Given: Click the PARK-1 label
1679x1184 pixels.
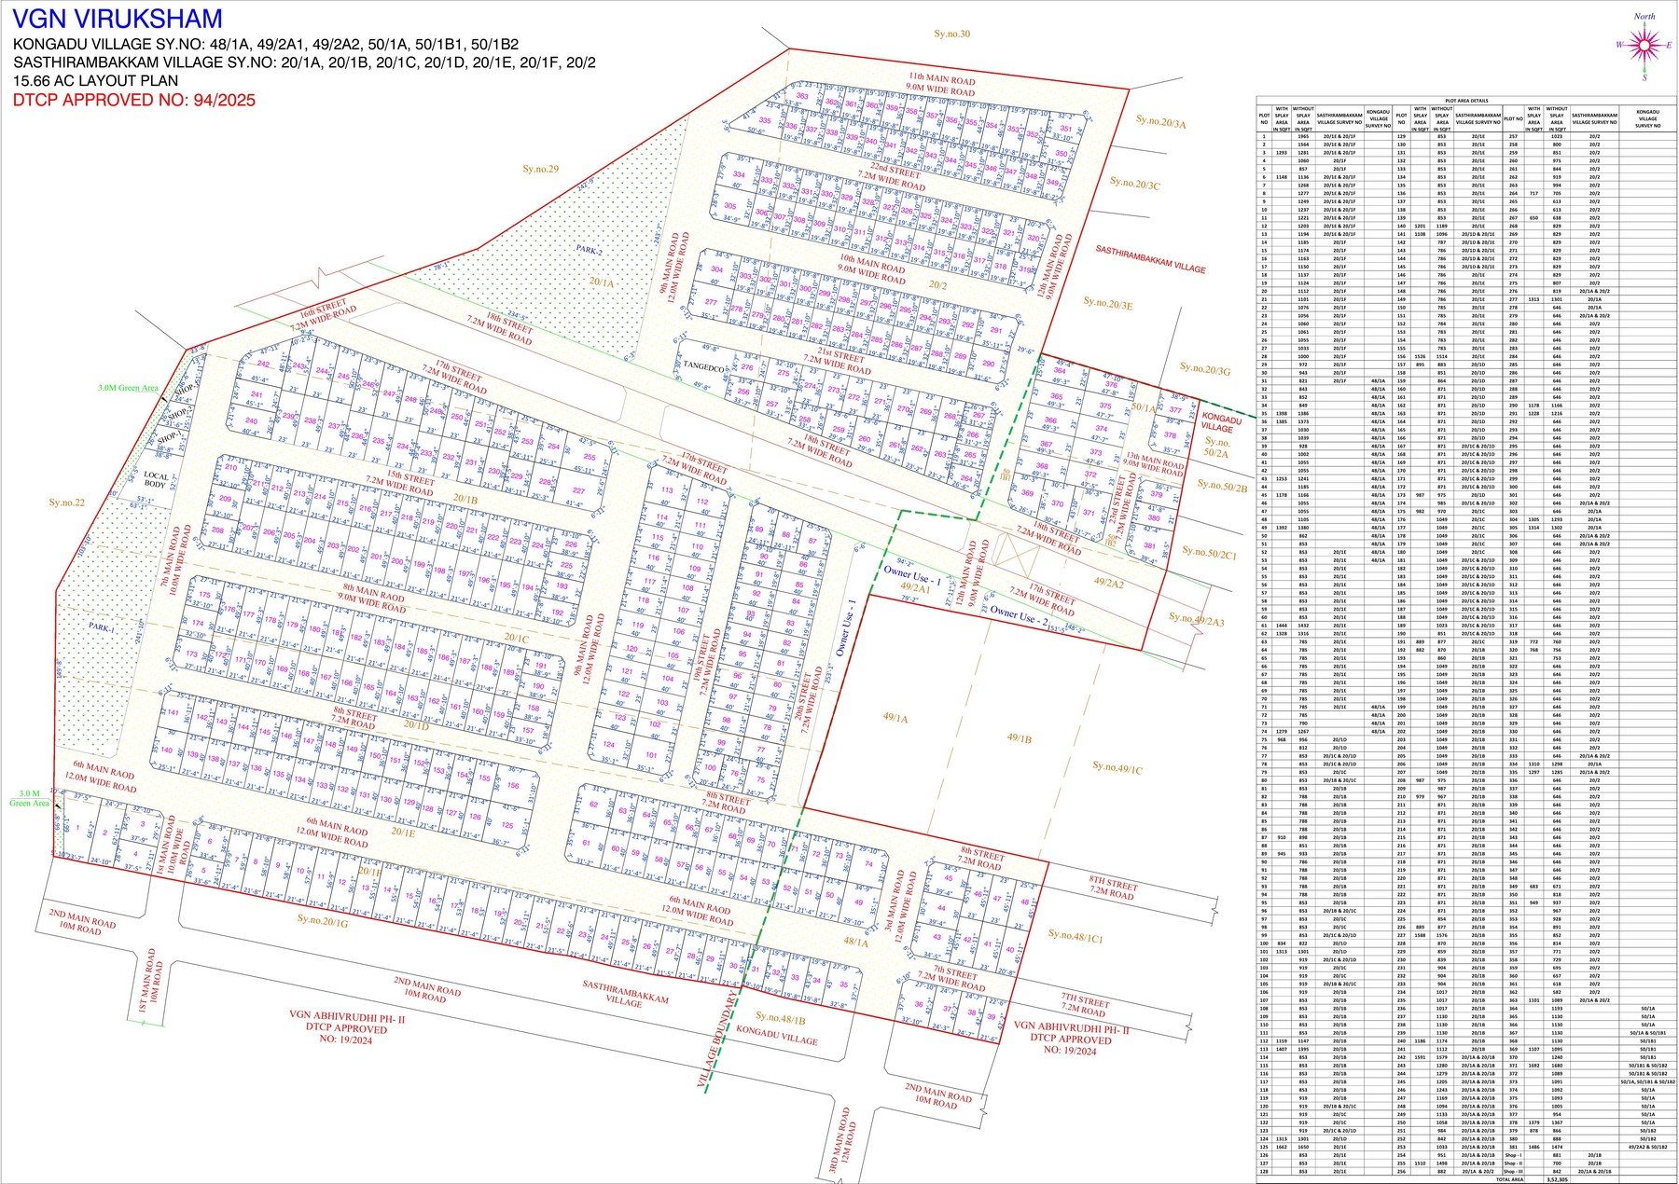Looking at the screenshot, I should [x=102, y=627].
